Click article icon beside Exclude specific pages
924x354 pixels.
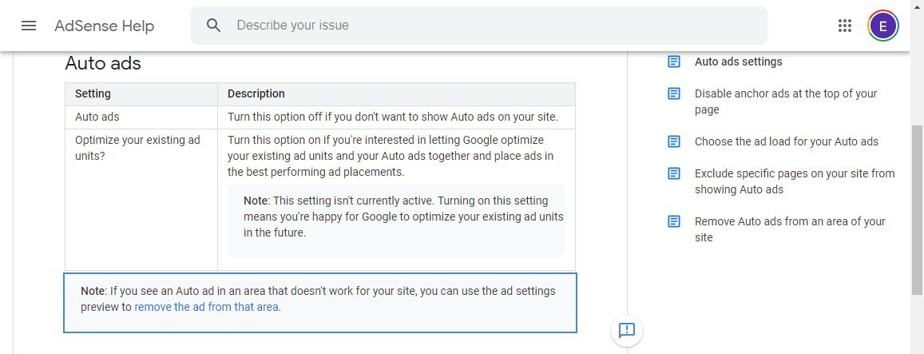[x=674, y=173]
